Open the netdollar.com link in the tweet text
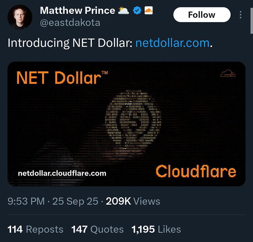 172,43
